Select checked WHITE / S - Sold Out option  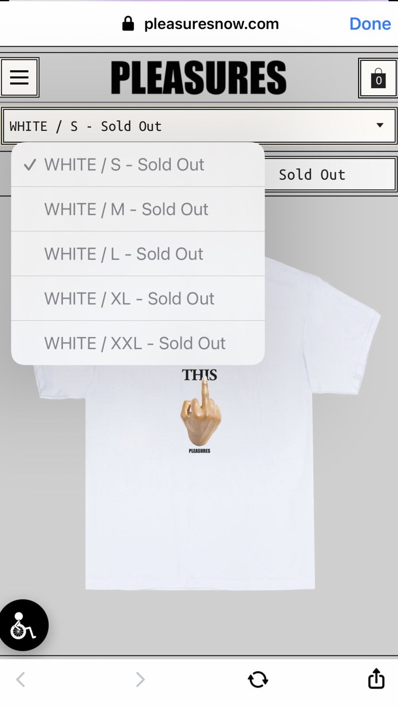[138, 165]
